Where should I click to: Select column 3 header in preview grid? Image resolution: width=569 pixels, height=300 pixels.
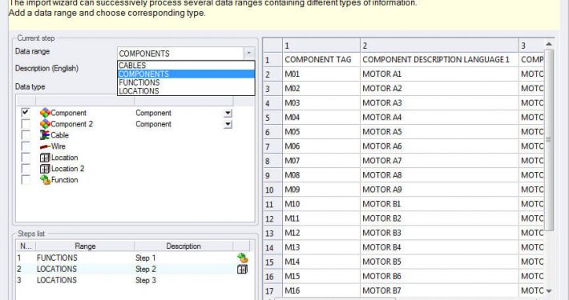pyautogui.click(x=531, y=46)
